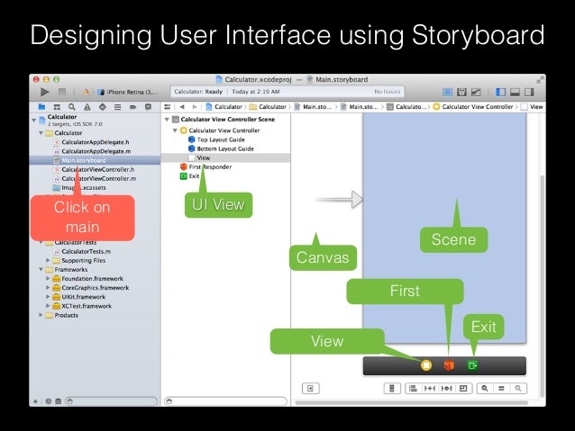The height and width of the screenshot is (431, 575).
Task: Toggle the Navigator pane visibility
Action: click(500, 92)
